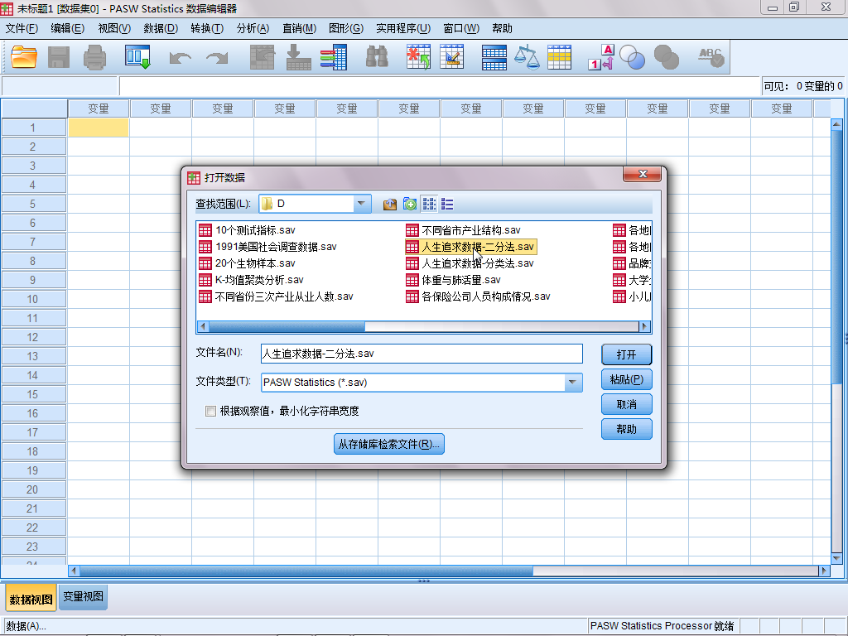848x636 pixels.
Task: Click the go to case icon
Action: [263, 57]
